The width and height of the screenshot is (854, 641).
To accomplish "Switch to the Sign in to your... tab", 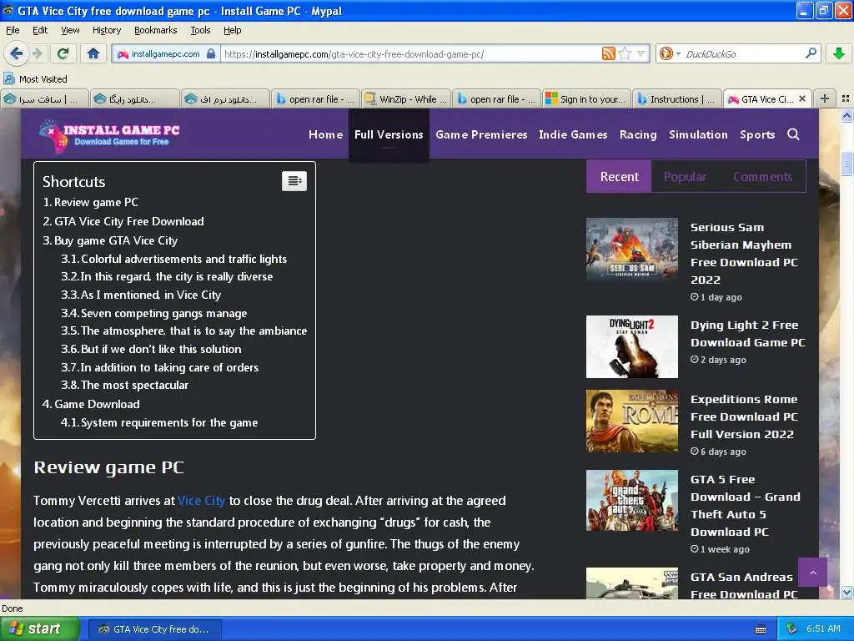I will 586,99.
